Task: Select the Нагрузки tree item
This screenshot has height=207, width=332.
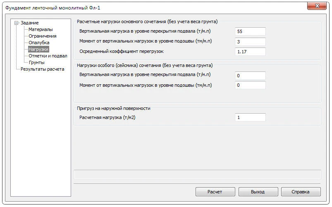Action: tap(38, 50)
